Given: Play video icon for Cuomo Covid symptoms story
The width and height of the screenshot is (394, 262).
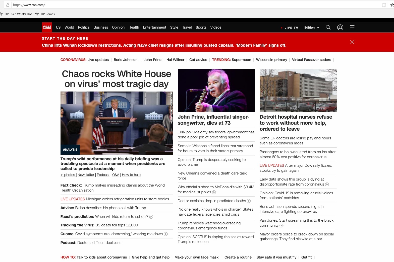Looking at the screenshot, I should pyautogui.click(x=166, y=234).
